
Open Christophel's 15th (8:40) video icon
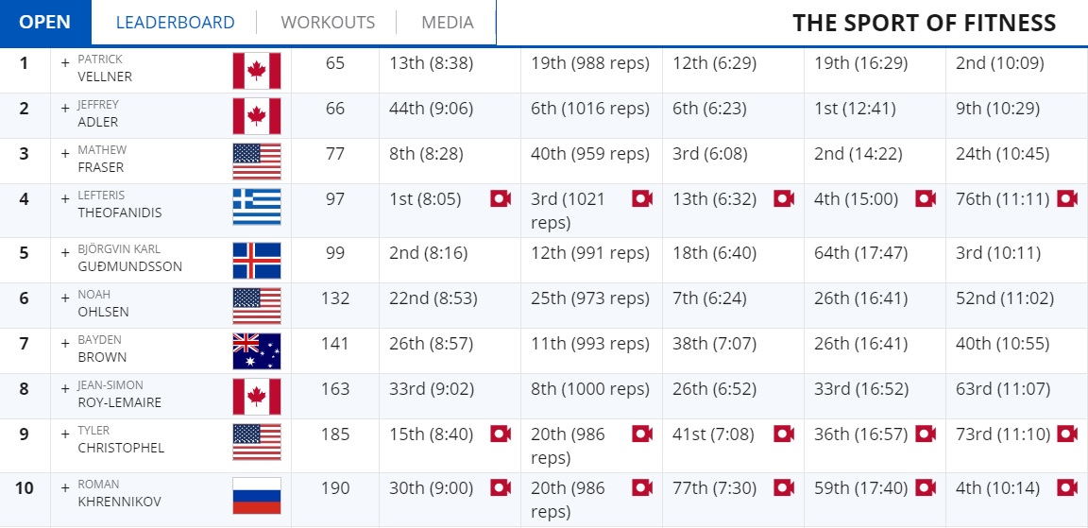point(501,434)
